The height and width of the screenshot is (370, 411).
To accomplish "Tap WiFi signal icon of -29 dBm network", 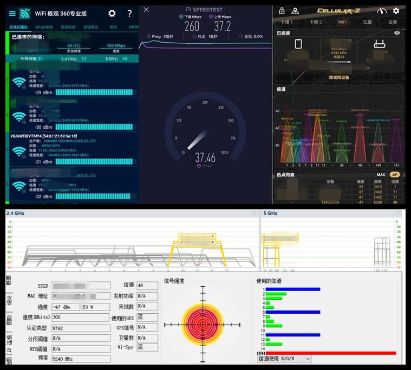I will click(x=19, y=82).
